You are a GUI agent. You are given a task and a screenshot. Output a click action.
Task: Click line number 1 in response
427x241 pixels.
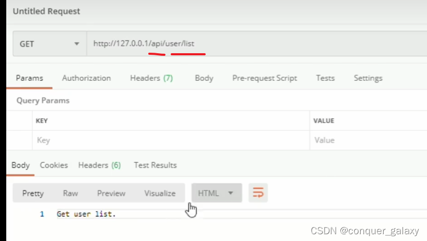coord(42,214)
